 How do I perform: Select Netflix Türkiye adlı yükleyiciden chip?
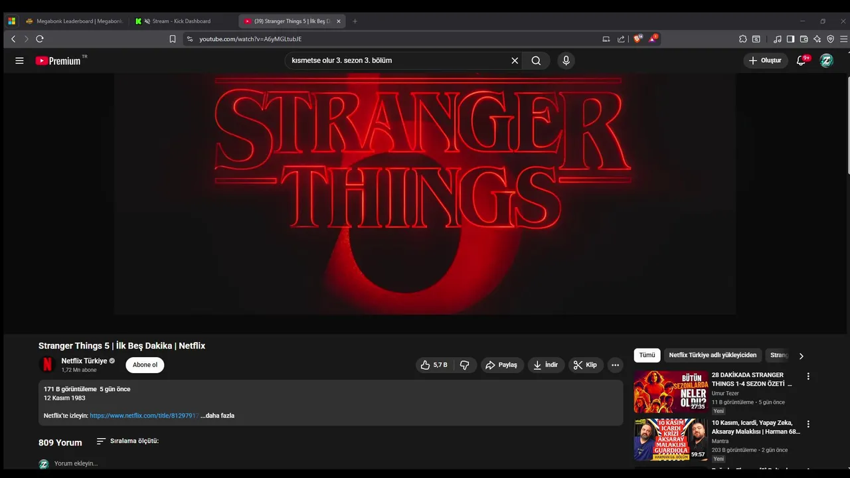point(713,355)
